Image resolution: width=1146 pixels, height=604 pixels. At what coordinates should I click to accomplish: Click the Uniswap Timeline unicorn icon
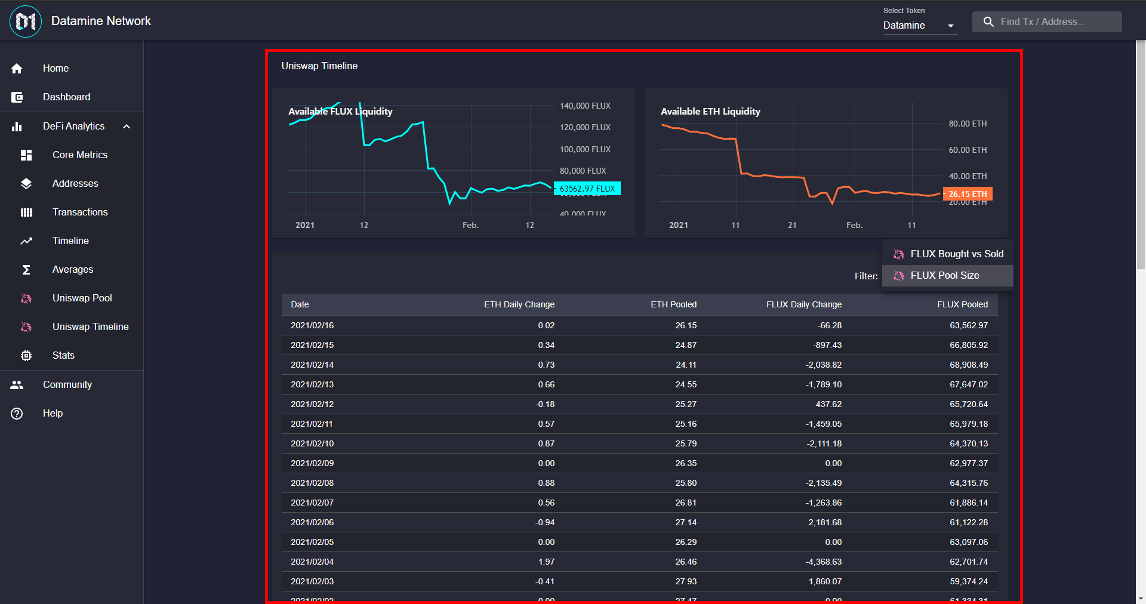click(26, 327)
